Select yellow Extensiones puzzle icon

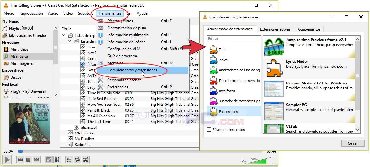[x=213, y=111]
